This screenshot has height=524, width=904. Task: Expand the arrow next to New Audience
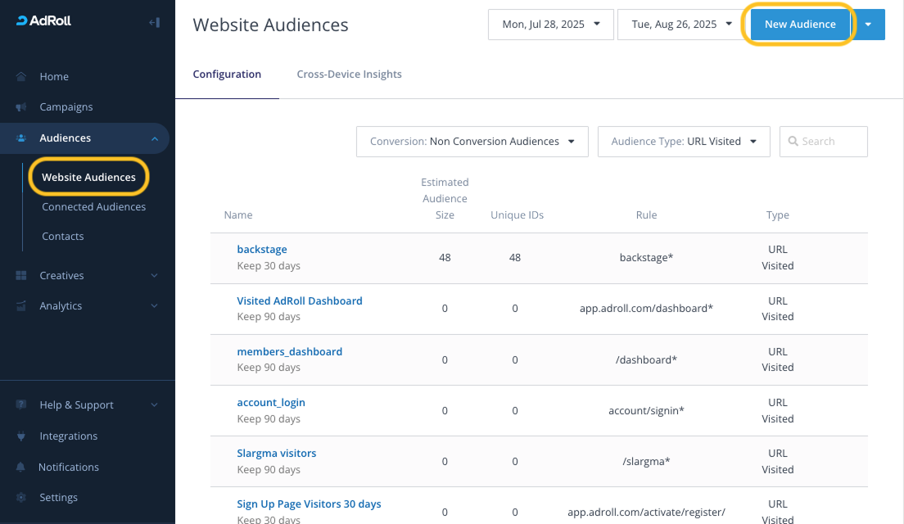(x=869, y=25)
